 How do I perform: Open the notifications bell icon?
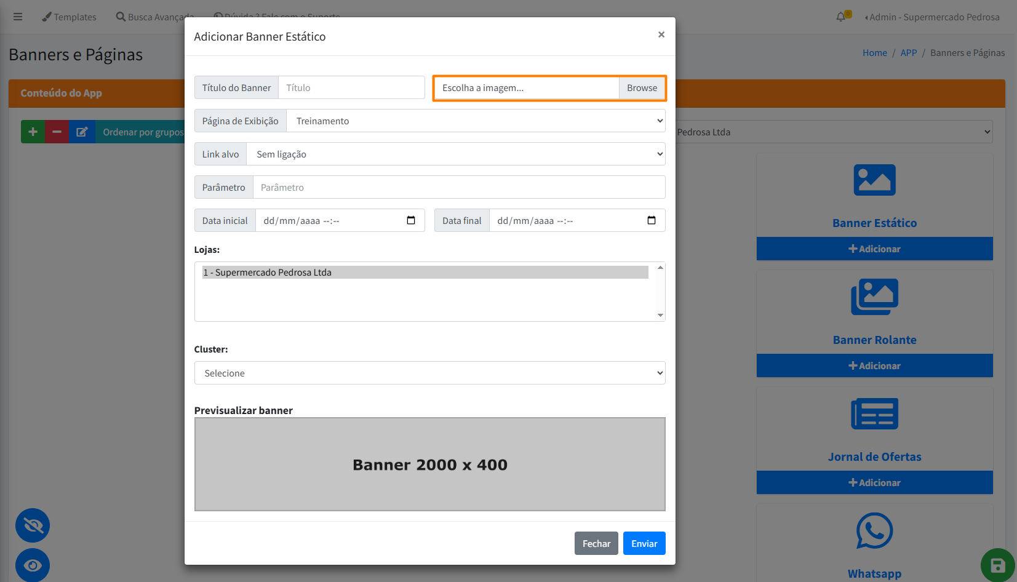(x=841, y=17)
